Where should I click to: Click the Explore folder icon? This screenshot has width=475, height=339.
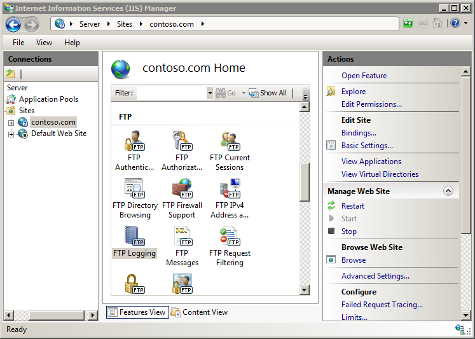point(331,91)
